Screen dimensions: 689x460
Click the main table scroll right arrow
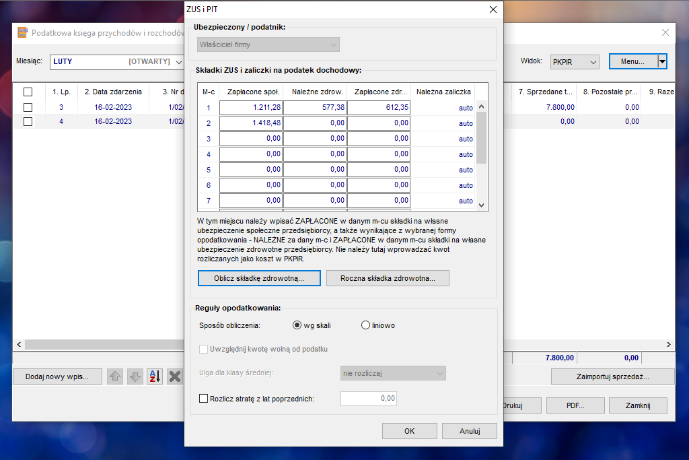pyautogui.click(x=668, y=345)
